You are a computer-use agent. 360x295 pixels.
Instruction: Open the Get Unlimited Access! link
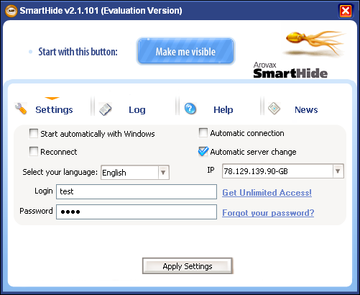coord(267,193)
